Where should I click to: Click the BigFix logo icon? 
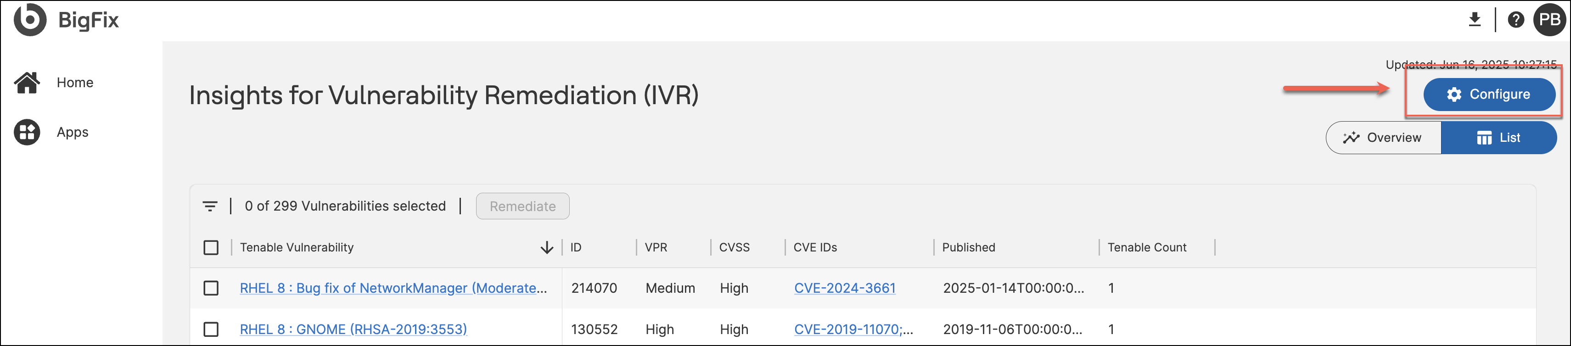coord(30,19)
